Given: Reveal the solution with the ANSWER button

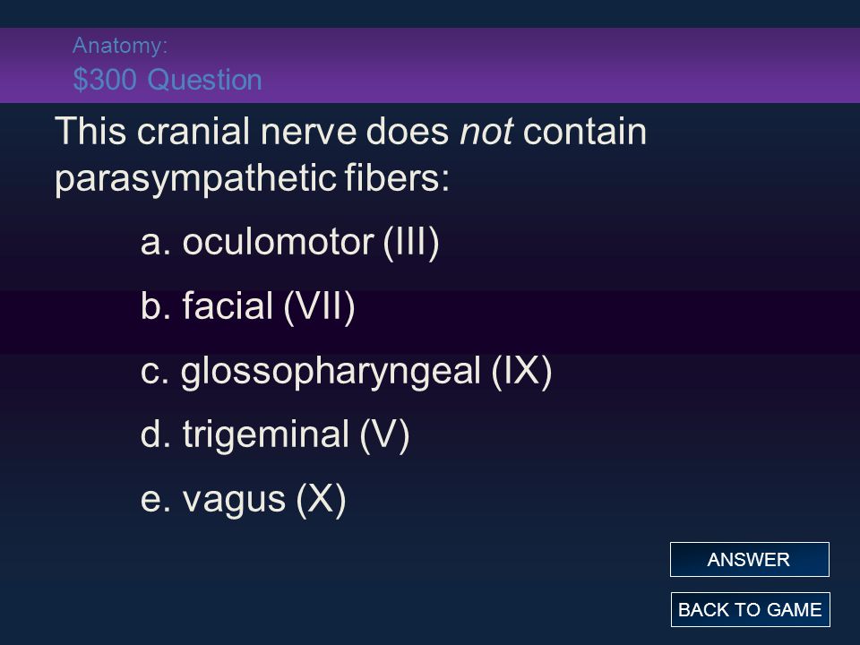Looking at the screenshot, I should [749, 559].
